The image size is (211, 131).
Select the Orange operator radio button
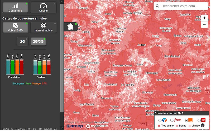(x=186, y=120)
